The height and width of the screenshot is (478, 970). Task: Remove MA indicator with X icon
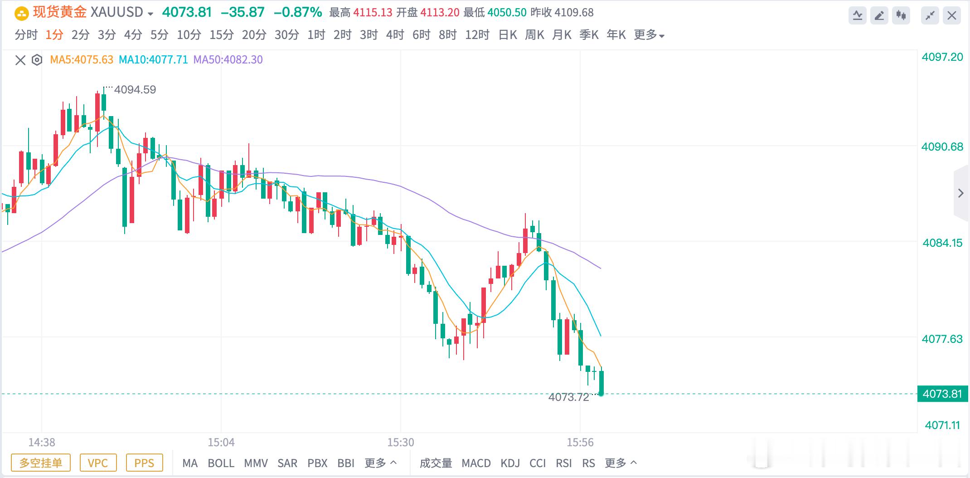[x=20, y=60]
